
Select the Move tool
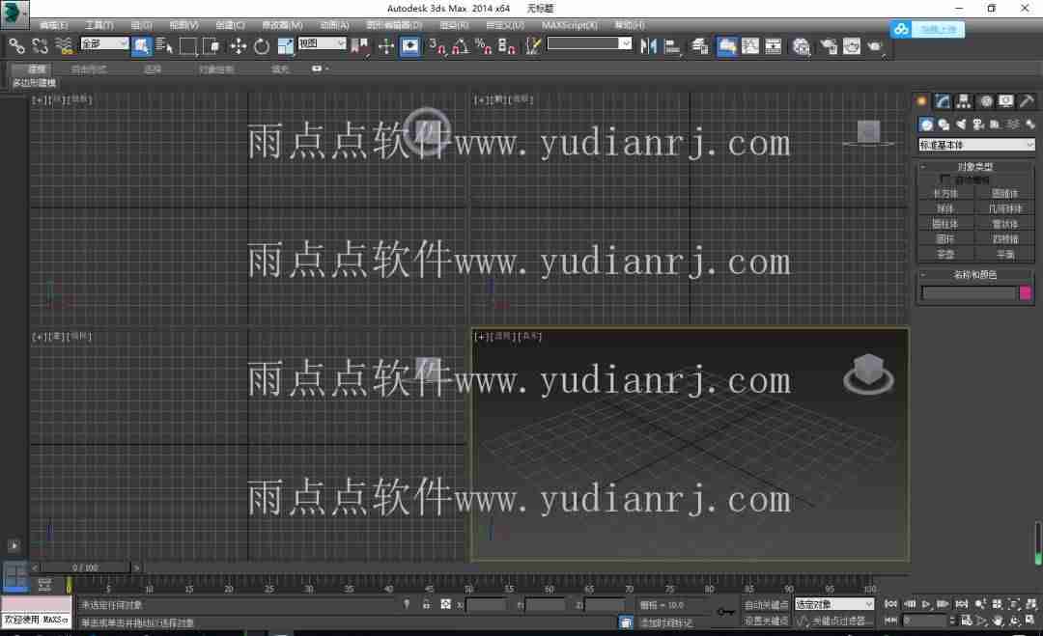238,46
